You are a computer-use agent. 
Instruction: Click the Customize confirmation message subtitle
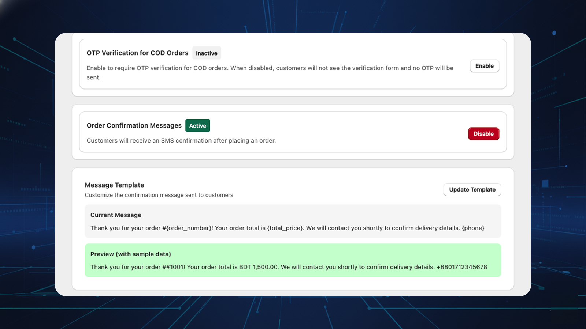tap(159, 195)
